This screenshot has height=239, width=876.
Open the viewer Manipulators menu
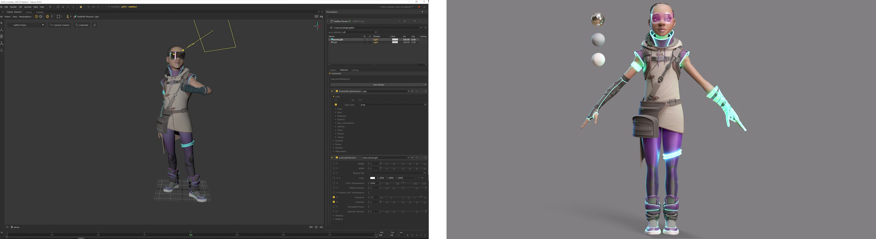click(x=25, y=17)
